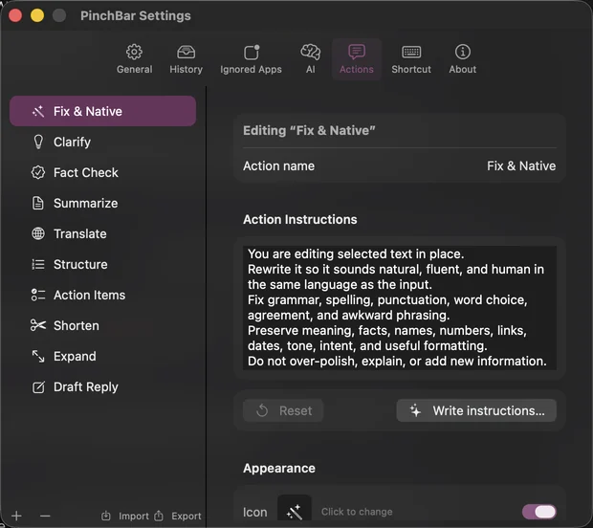
Task: Click the scissors icon beside Shorten
Action: [x=38, y=325]
